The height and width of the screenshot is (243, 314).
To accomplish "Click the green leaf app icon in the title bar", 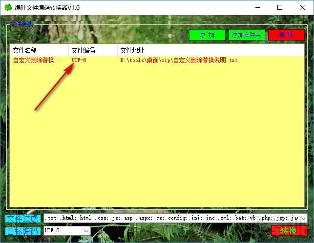I will (x=8, y=7).
